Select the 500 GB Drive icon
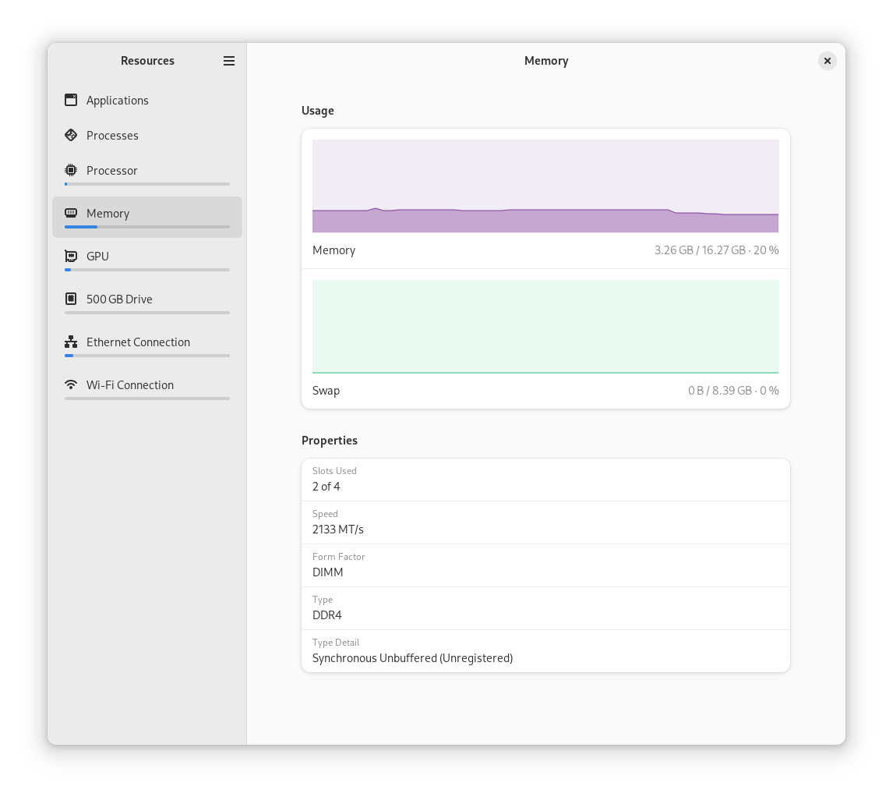The width and height of the screenshot is (893, 797). point(71,299)
